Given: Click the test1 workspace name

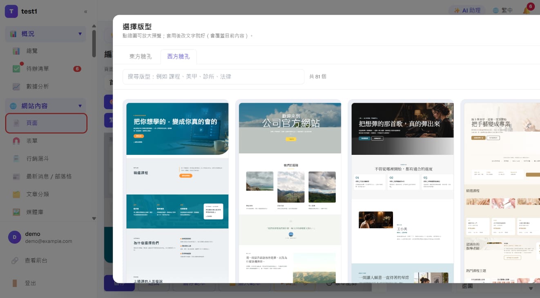Looking at the screenshot, I should coord(29,11).
